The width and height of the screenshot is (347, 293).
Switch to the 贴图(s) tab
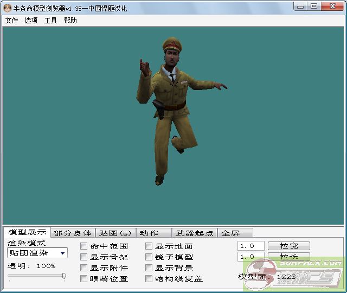(x=115, y=233)
